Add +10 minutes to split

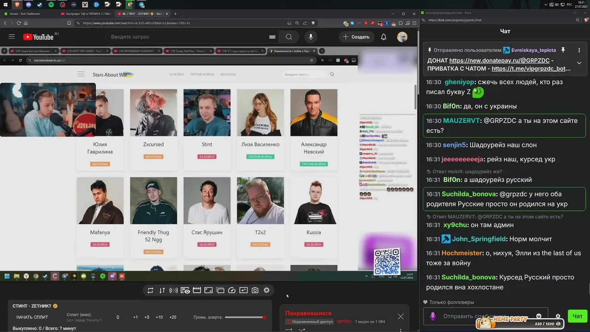coord(159,317)
